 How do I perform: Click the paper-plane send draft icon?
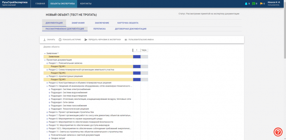(86, 40)
